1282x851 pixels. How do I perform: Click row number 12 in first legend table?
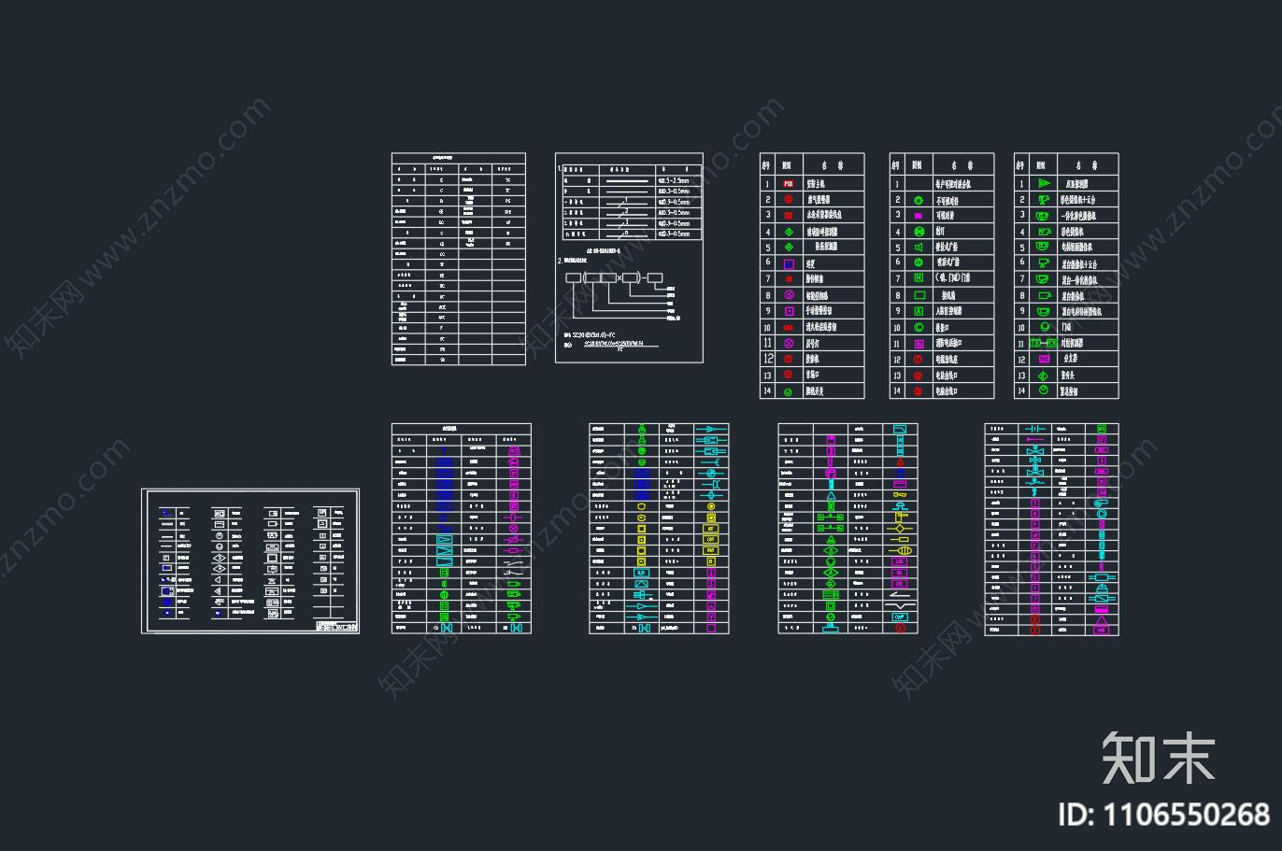[768, 359]
